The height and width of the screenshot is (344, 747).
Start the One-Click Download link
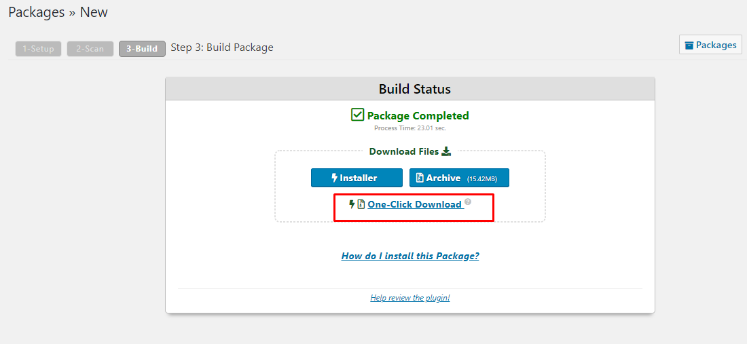[x=414, y=204]
